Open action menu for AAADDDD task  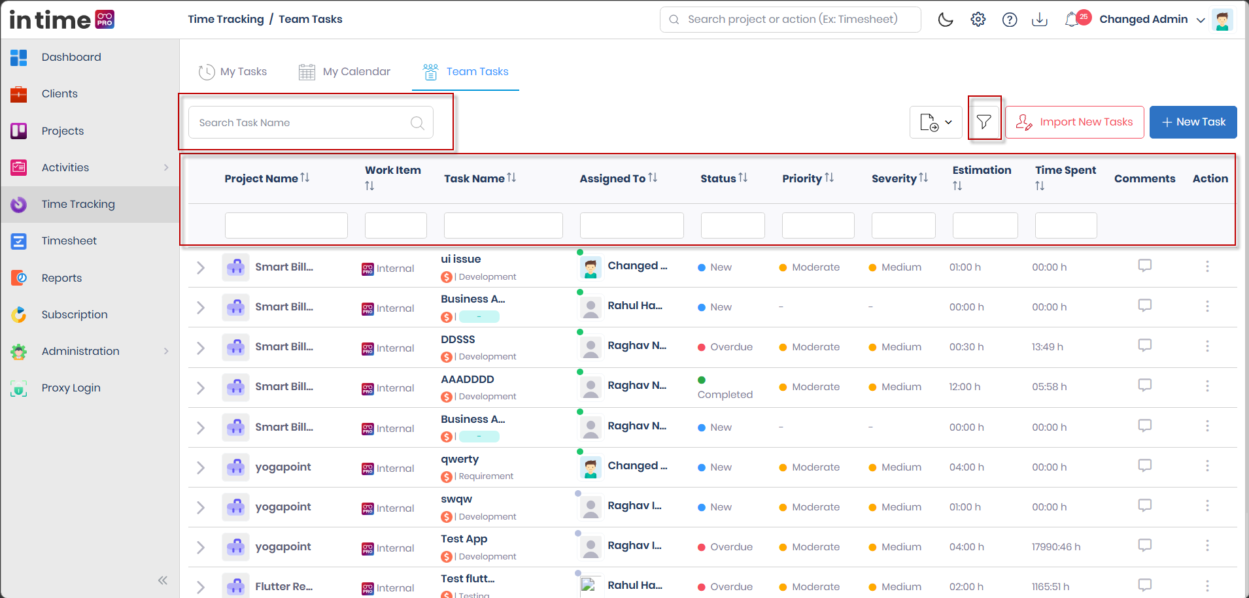(1207, 386)
